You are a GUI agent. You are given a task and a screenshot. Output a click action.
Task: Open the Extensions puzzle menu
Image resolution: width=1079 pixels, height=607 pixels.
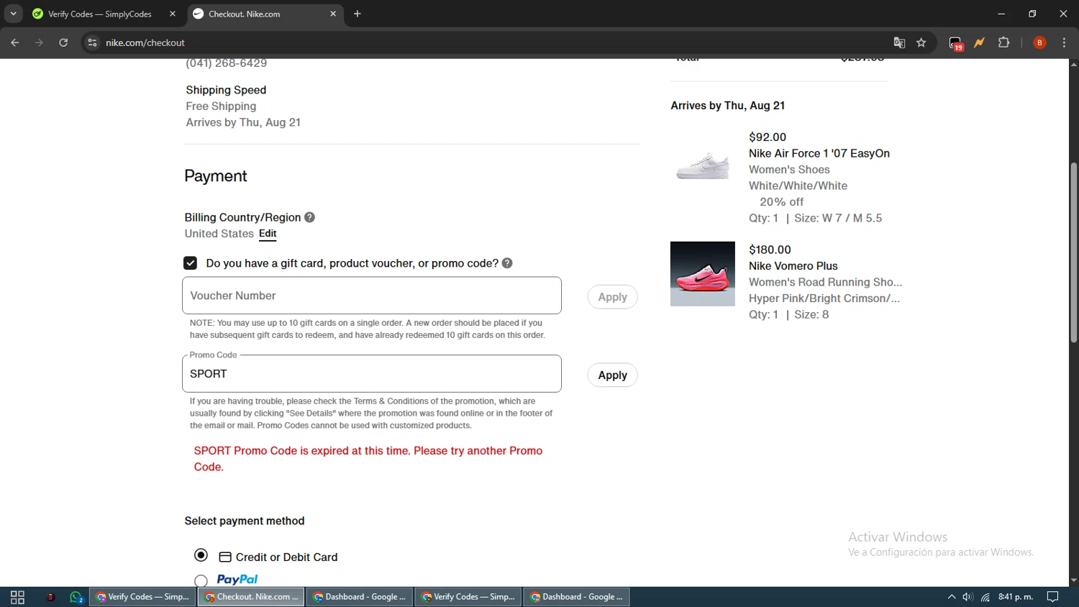tap(1004, 42)
